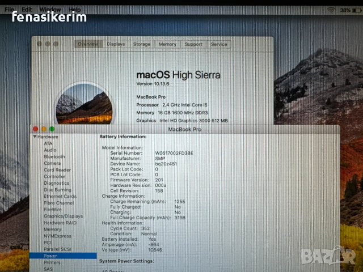The width and height of the screenshot is (363, 272).
Task: Select SAS in the sidebar
Action: pos(48,269)
